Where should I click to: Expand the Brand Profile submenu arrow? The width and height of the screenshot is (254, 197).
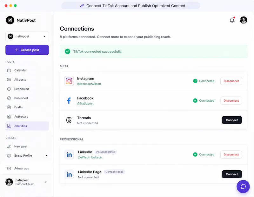click(x=46, y=156)
